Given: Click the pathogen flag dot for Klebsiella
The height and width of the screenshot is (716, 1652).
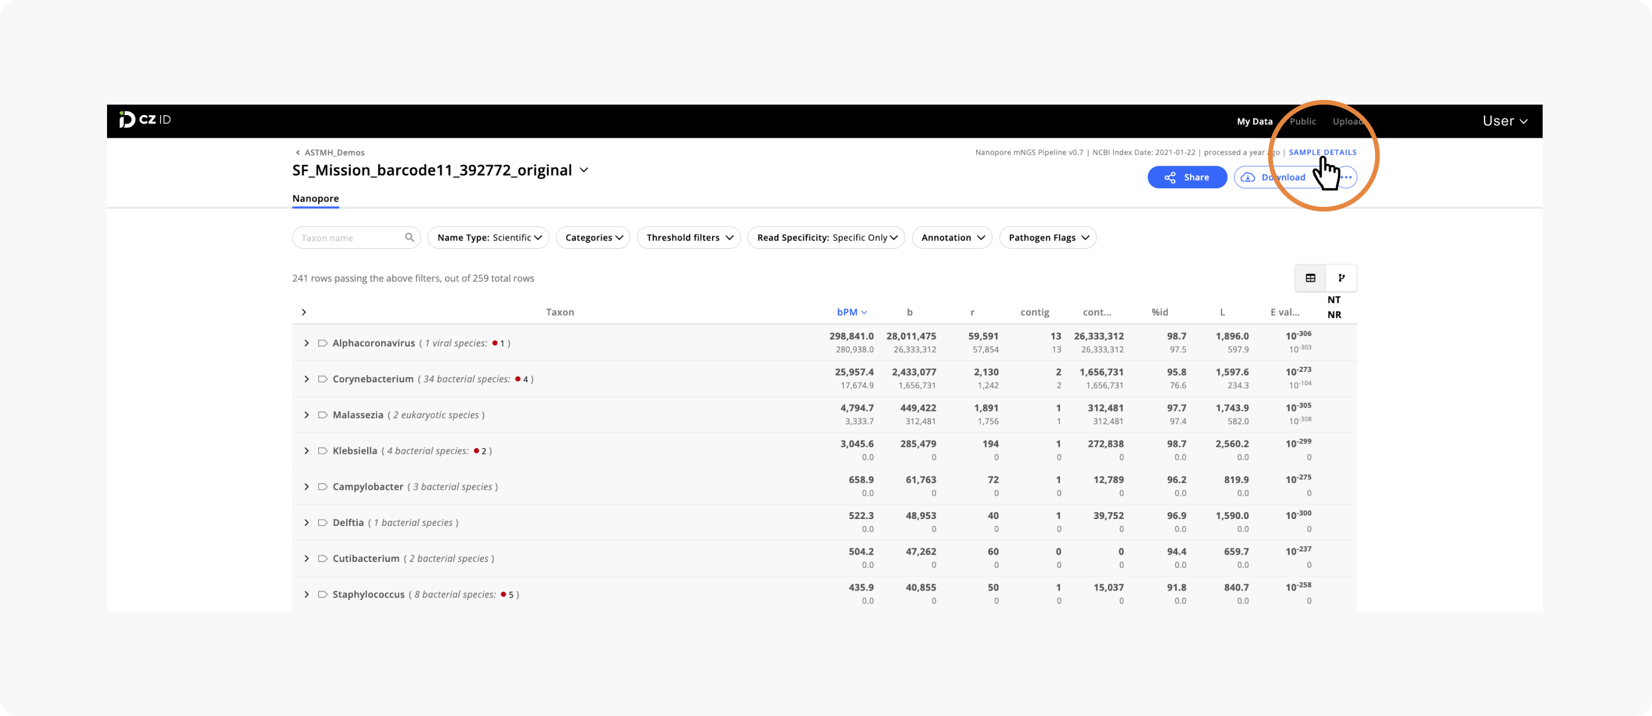Looking at the screenshot, I should (476, 450).
